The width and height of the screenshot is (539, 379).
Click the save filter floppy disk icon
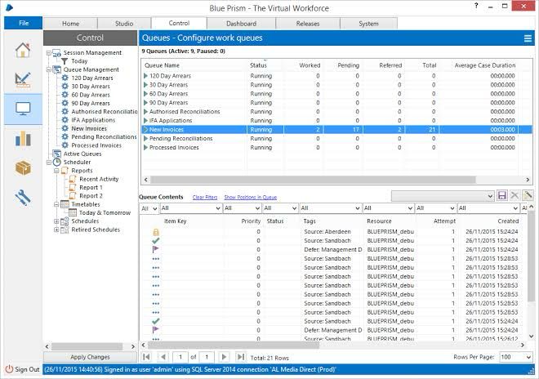coord(502,196)
